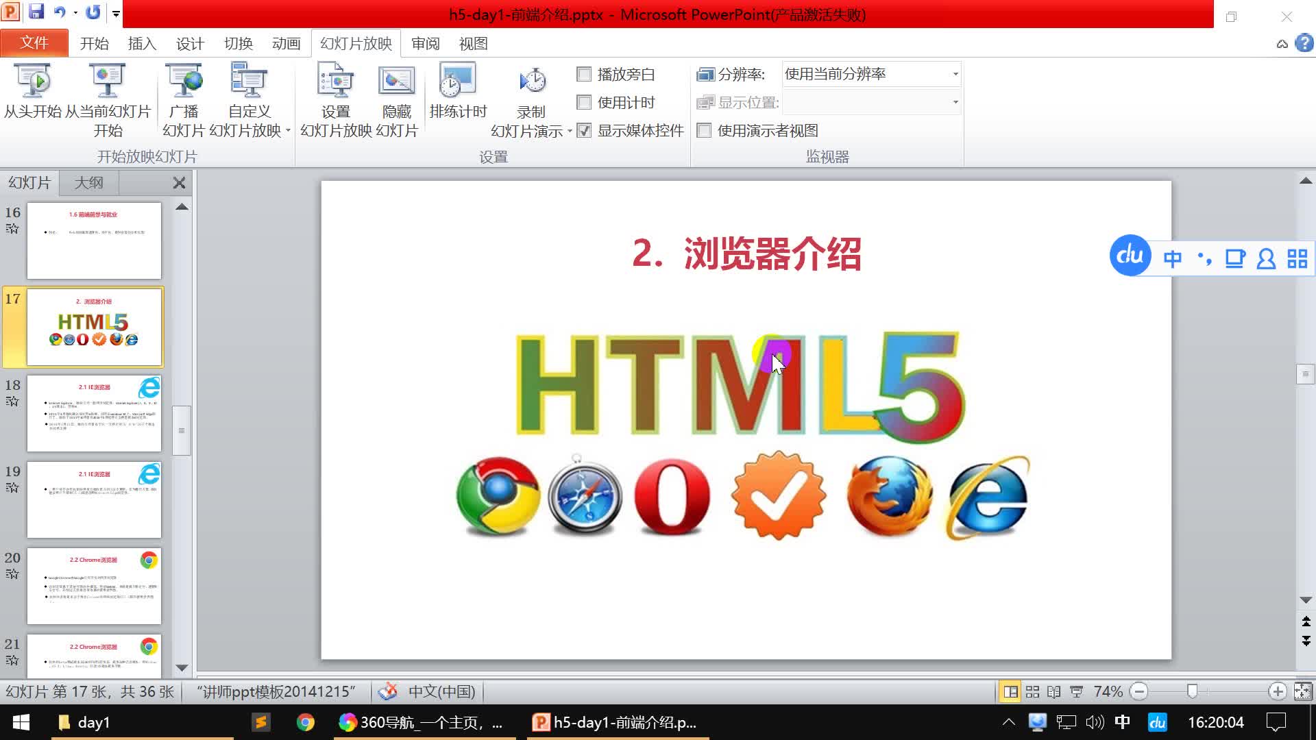This screenshot has width=1316, height=740.
Task: Click theme name 讲师ppt模板20141215 in status bar
Action: pos(276,692)
